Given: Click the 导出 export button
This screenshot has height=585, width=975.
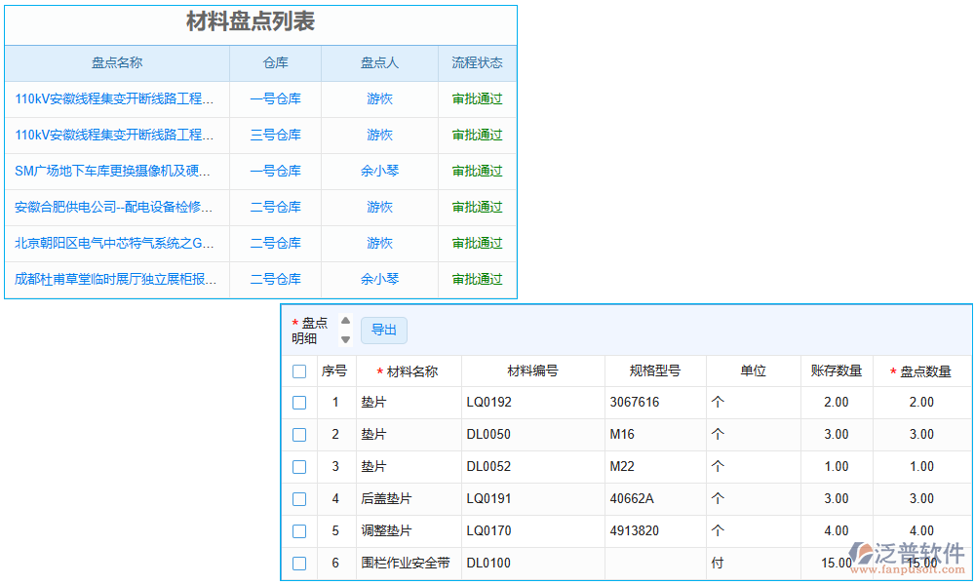Looking at the screenshot, I should coord(384,330).
